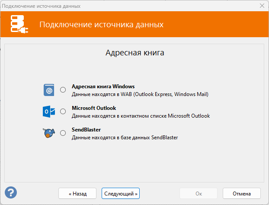This screenshot has height=205, width=269.
Task: Click the bold Microsoft Outlook label
Action: [x=94, y=108]
